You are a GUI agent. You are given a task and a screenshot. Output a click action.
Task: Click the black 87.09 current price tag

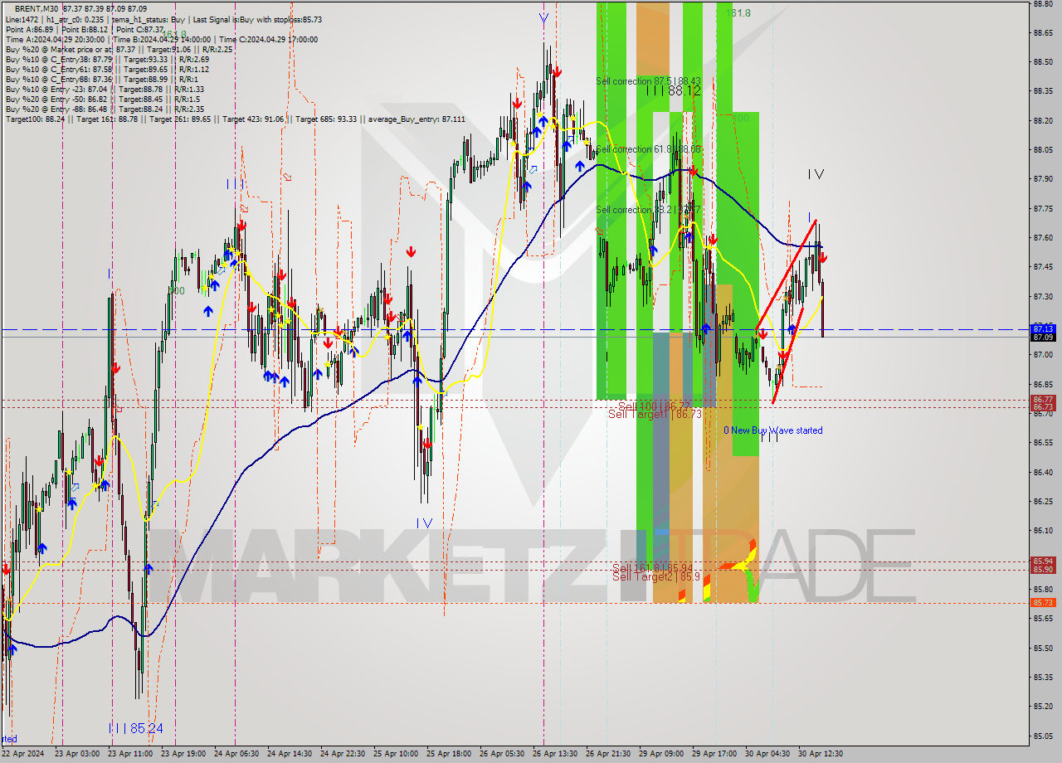point(1043,337)
